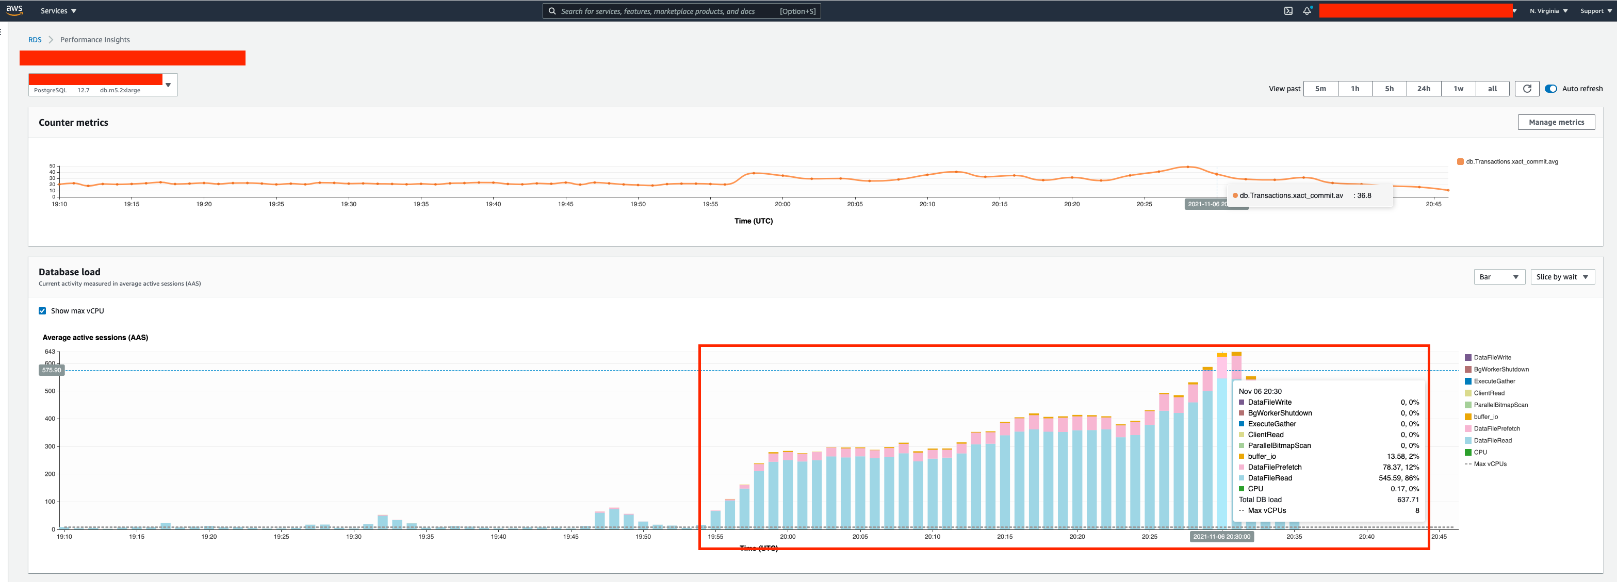
Task: Open the Slice by wait dropdown
Action: (1562, 277)
